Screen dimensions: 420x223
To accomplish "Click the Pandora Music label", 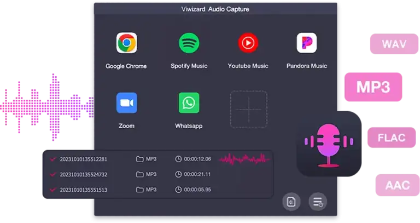I will pos(307,66).
